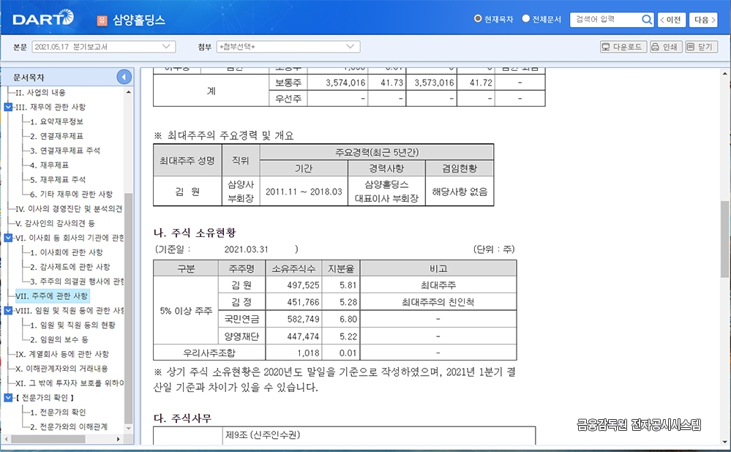Screen dimensions: 731x452
Task: Click the tree panel scroll-up arrow
Action: coord(129,92)
